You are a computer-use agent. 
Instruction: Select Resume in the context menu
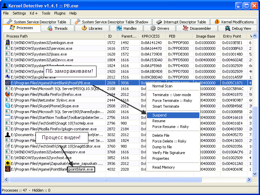173,121
